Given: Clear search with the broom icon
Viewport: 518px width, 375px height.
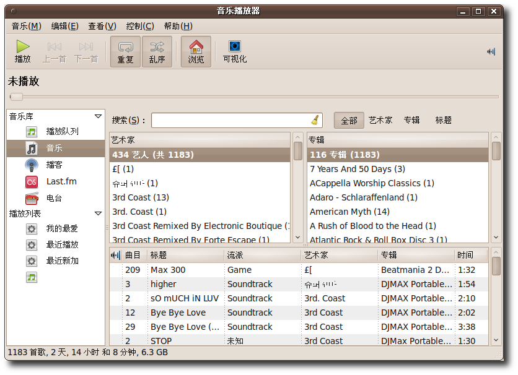Looking at the screenshot, I should [x=315, y=120].
